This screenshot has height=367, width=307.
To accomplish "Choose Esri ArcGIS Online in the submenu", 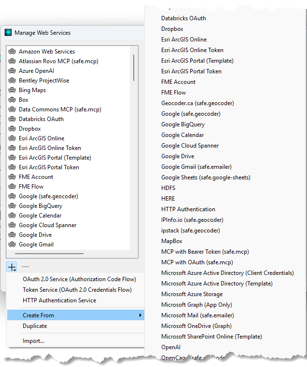I will (184, 40).
